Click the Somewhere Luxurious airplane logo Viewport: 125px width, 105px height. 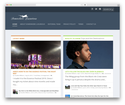click(24, 17)
